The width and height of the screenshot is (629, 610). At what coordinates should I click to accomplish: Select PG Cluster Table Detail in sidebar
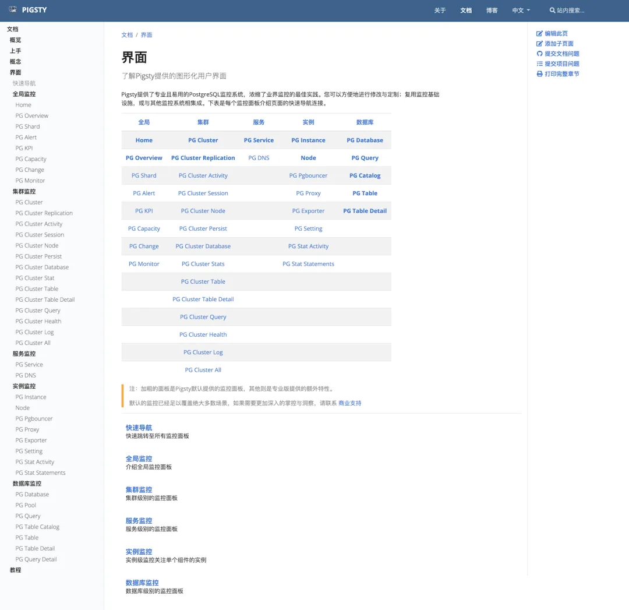[45, 300]
